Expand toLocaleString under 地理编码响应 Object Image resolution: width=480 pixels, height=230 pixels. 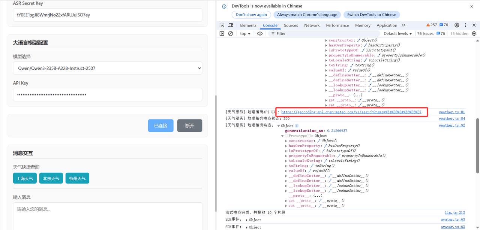click(286, 161)
